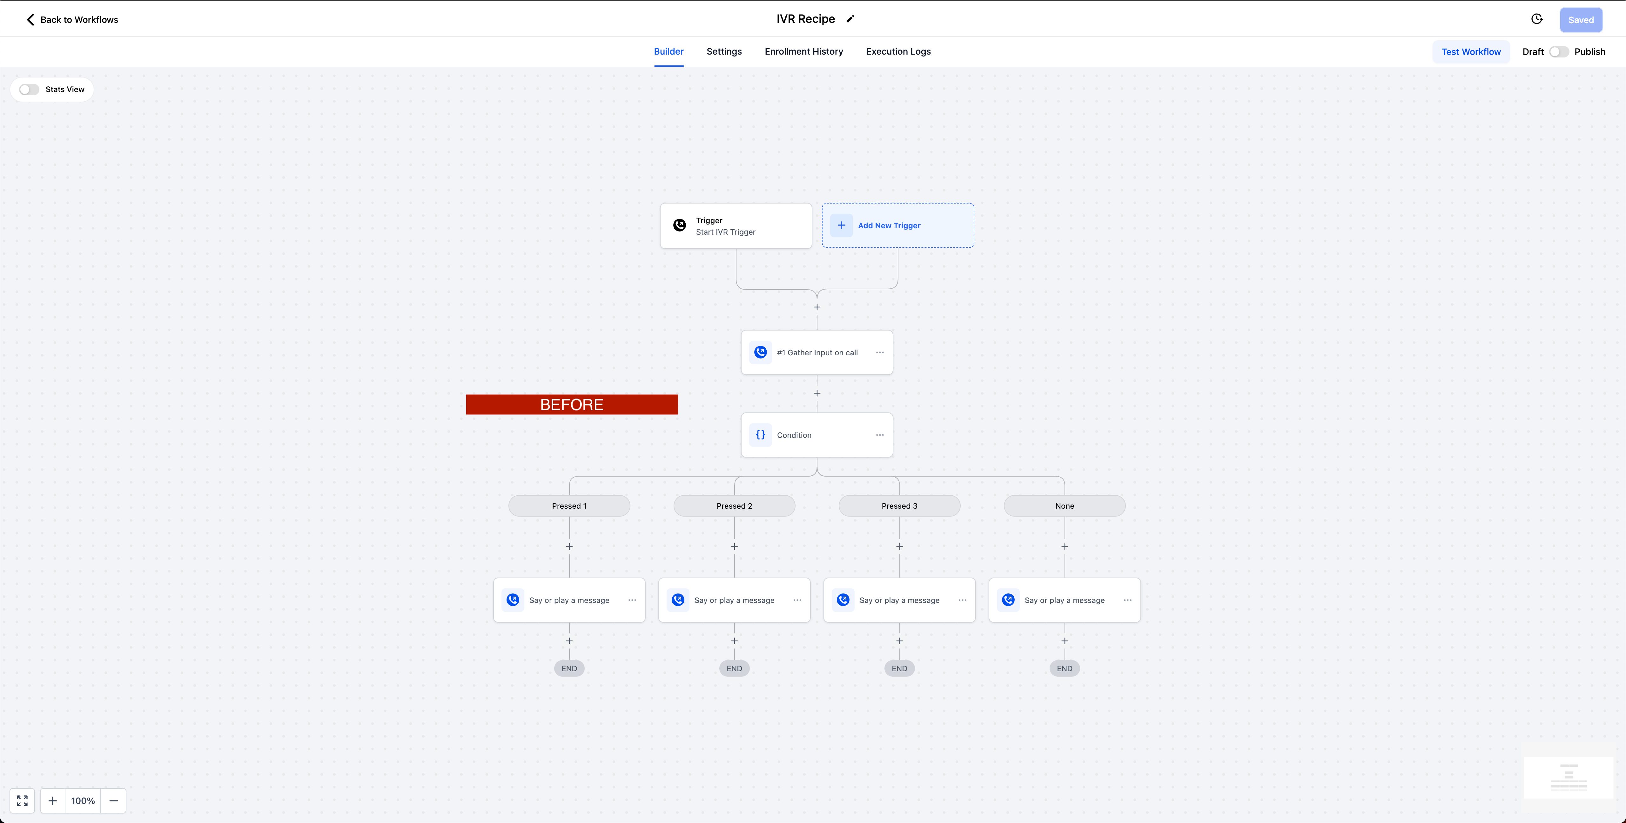This screenshot has width=1626, height=823.
Task: Click the minimap thumbnail in corner
Action: coord(1569,778)
